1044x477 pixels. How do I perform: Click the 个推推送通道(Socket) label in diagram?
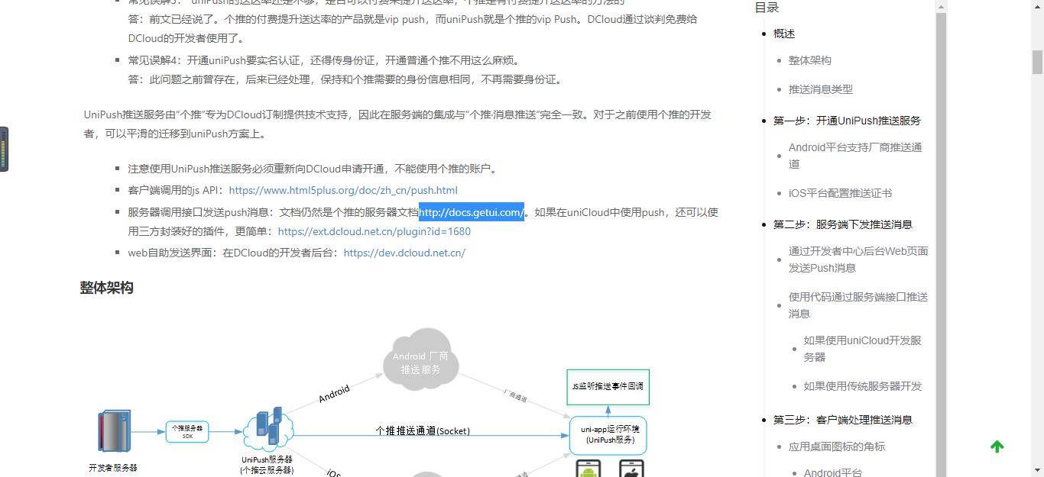click(423, 431)
